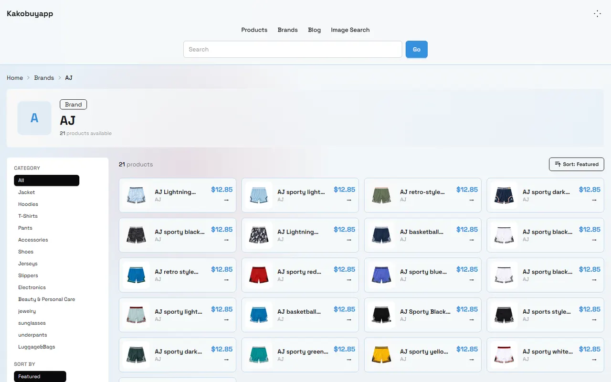
Task: Open the olive green retro-style shorts thumbnail
Action: [x=381, y=195]
